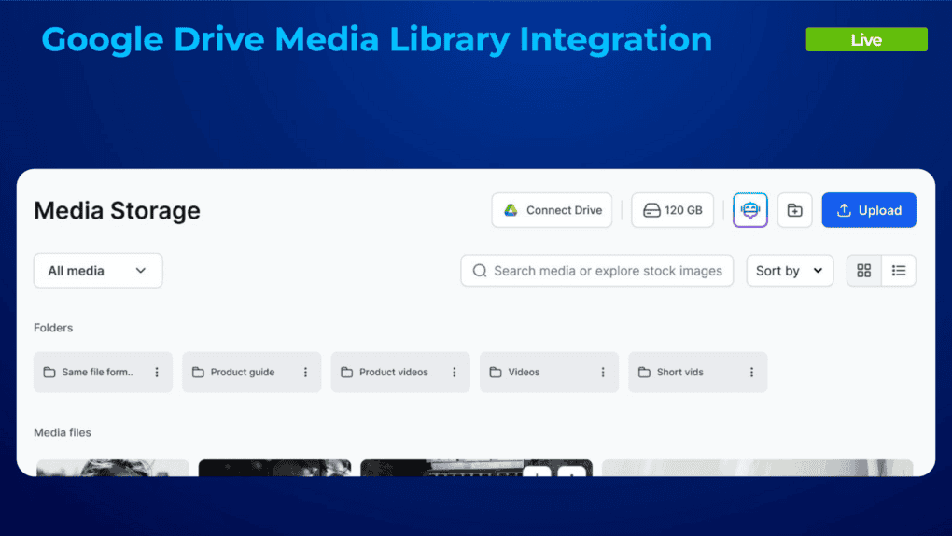Screen dimensions: 952x536
Task: Open the more options menu for Same file form..
Action: [157, 372]
